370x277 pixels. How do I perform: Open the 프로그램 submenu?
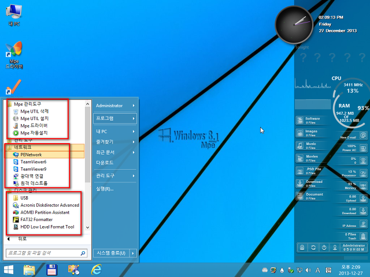115,118
